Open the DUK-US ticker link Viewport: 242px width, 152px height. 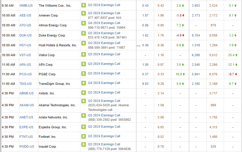coord(26,35)
